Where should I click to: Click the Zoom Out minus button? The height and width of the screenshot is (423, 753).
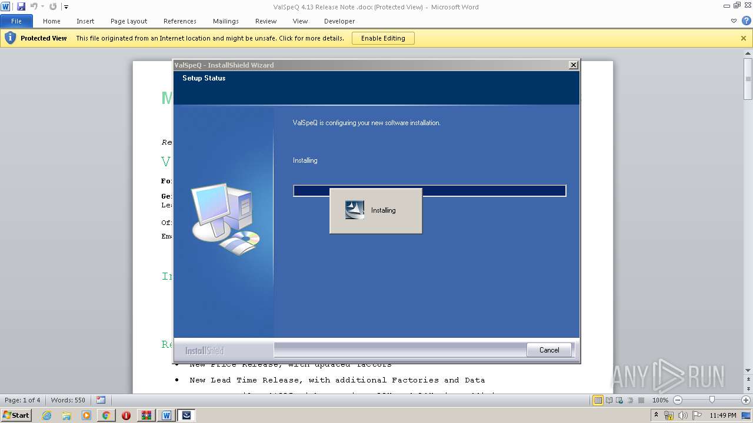click(x=678, y=400)
